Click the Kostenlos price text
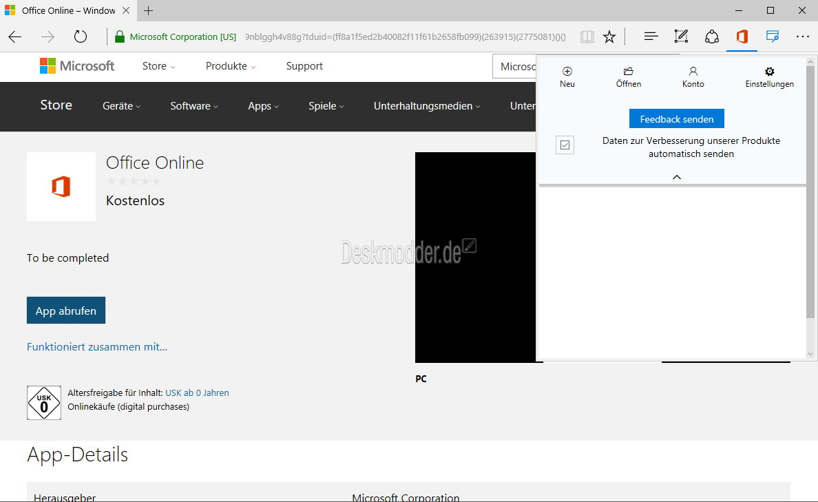This screenshot has width=818, height=502. click(x=135, y=201)
